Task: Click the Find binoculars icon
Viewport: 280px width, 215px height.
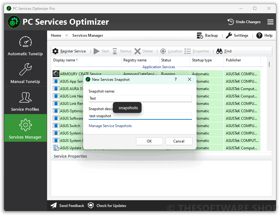Action: pos(219,51)
